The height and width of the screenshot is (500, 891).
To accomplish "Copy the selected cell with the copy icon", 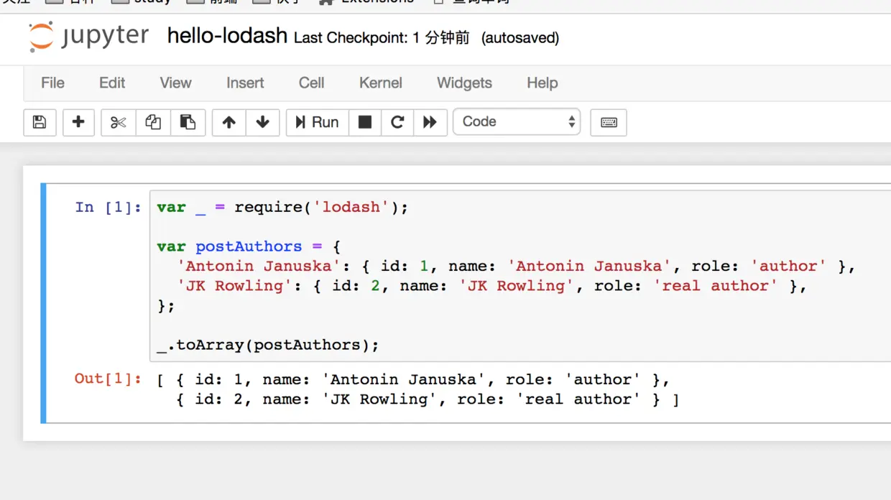I will pos(152,122).
